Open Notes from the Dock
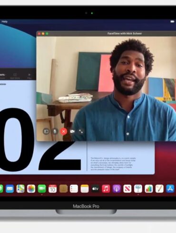 (85, 189)
